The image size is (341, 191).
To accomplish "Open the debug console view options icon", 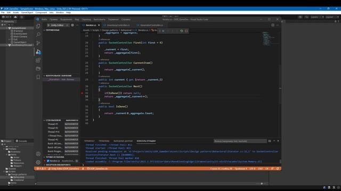I will [270, 141].
